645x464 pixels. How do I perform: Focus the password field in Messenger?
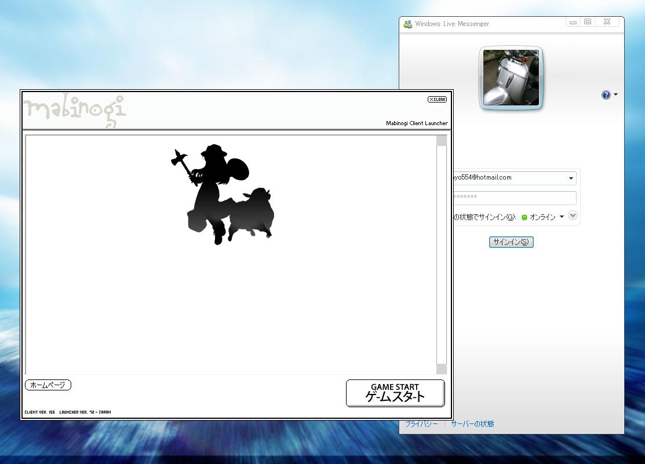(x=514, y=198)
